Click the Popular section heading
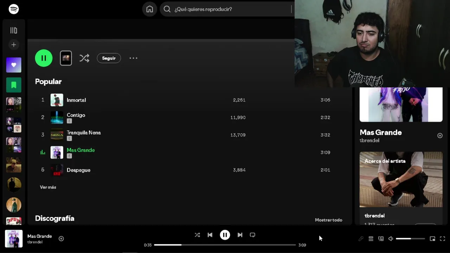 tap(49, 82)
